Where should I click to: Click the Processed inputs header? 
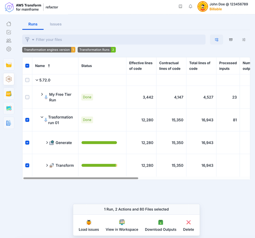228,66
